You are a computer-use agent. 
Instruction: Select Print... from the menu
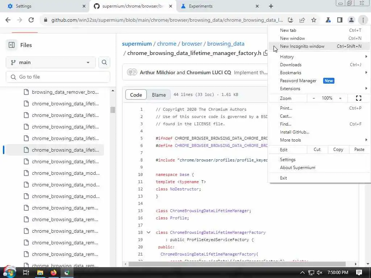point(320,108)
